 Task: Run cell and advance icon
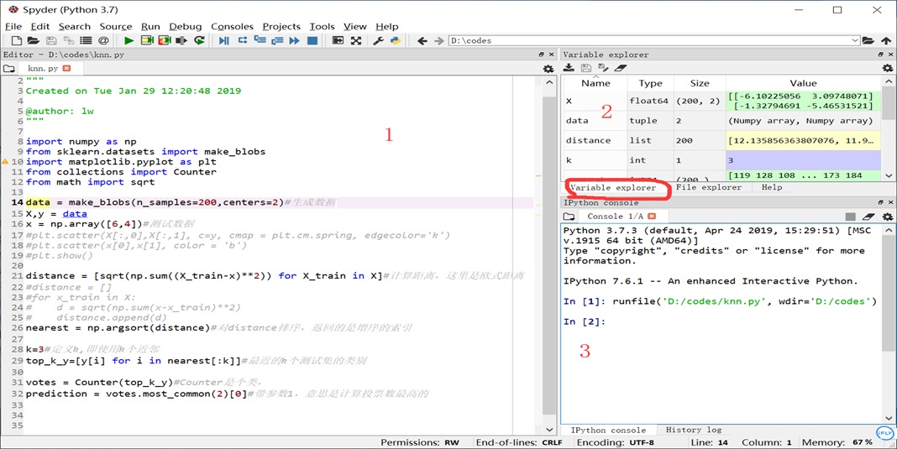(x=165, y=40)
